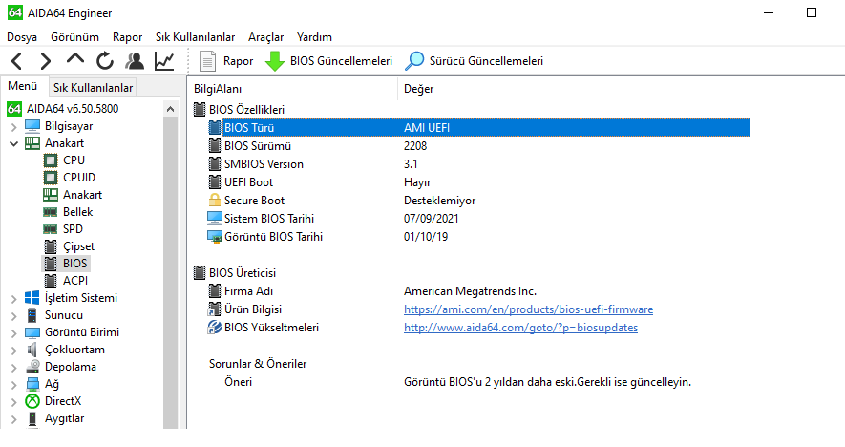This screenshot has height=447, width=845.
Task: Click the Ağ network icon
Action: click(x=32, y=384)
